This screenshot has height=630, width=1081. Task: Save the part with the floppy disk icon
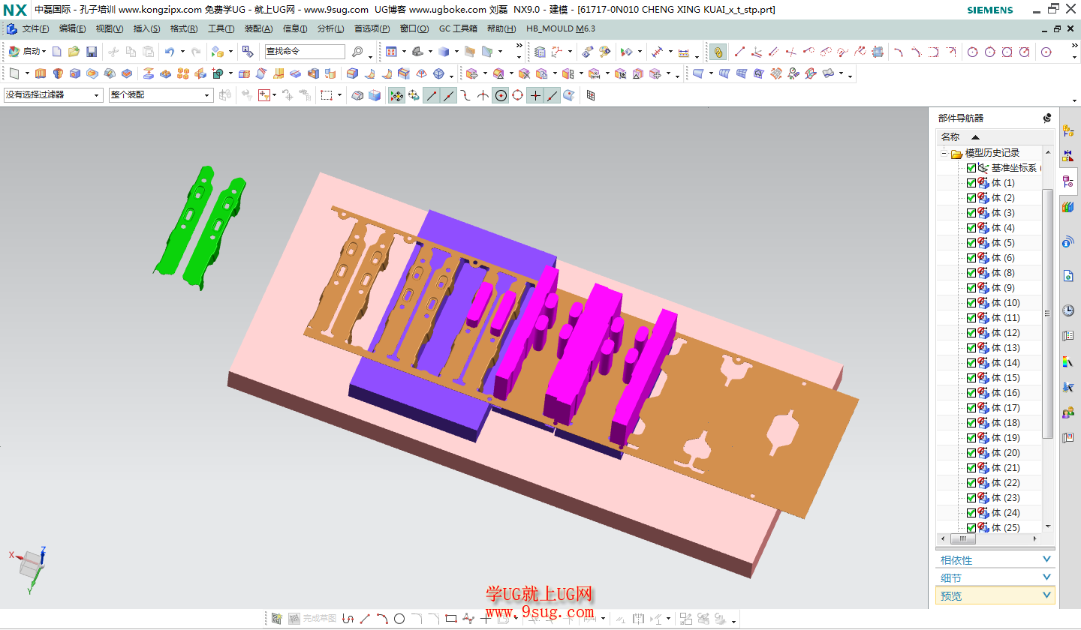[92, 51]
